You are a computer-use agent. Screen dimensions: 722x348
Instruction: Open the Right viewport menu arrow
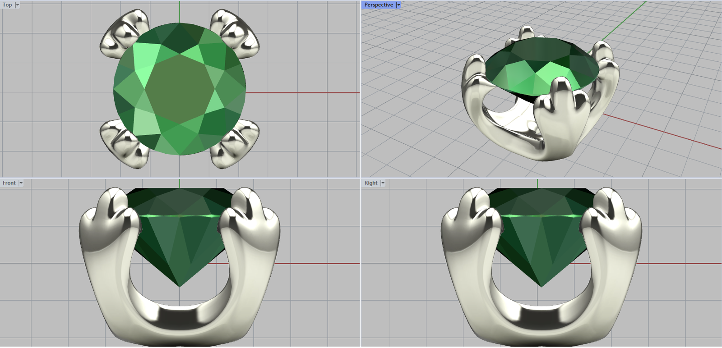click(x=383, y=183)
